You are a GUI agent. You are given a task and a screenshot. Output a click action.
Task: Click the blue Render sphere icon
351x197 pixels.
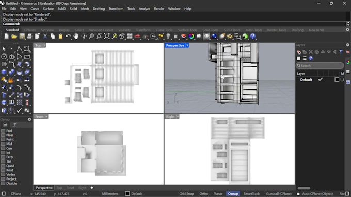214,36
